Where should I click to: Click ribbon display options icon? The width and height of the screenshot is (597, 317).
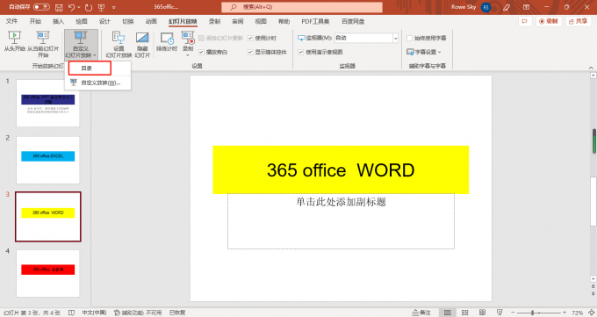[x=526, y=7]
